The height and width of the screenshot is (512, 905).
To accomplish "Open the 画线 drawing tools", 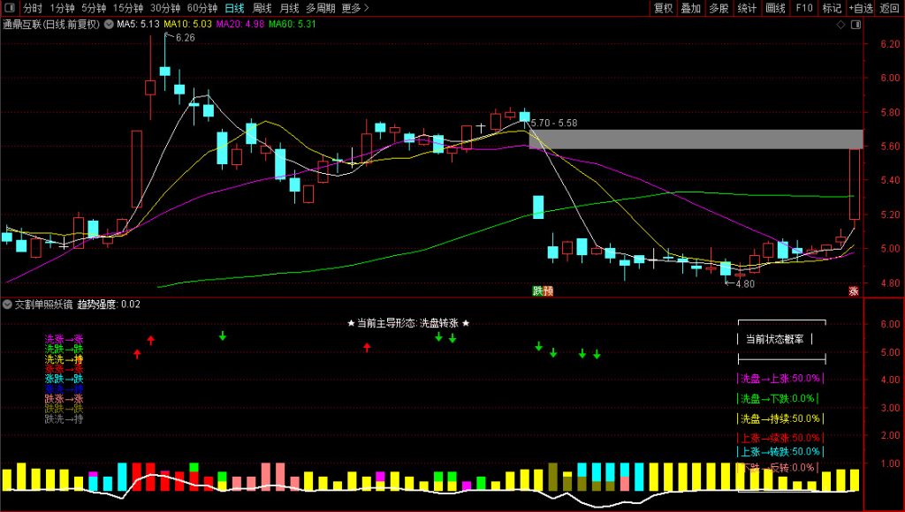I will click(x=775, y=8).
